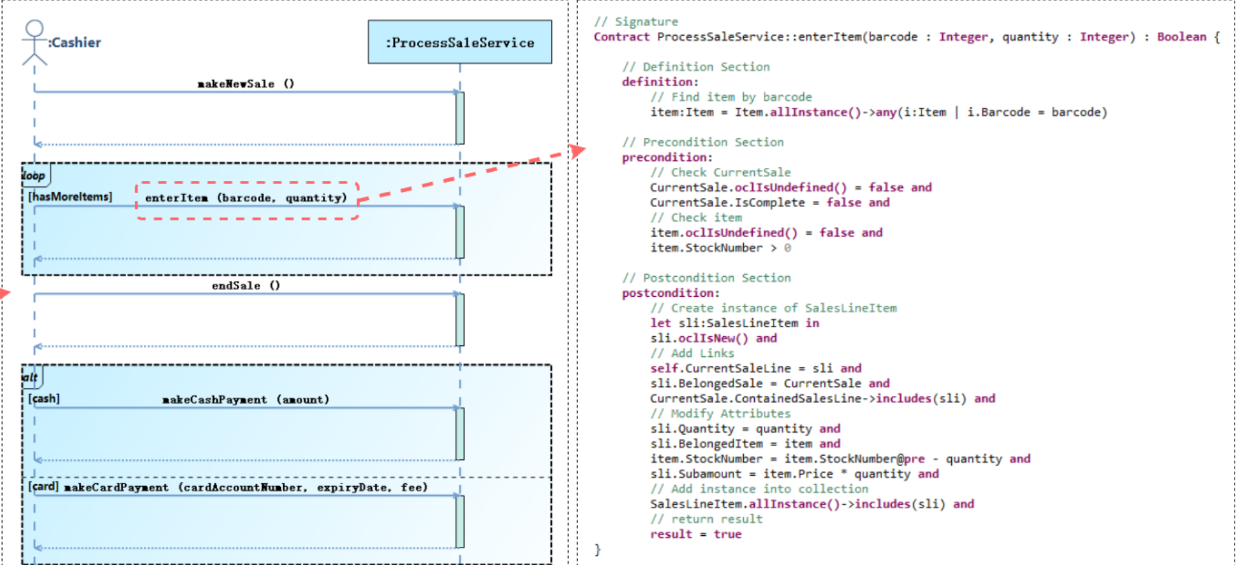Click the Cashier actor stick figure icon
The width and height of the screenshot is (1237, 565).
(35, 42)
